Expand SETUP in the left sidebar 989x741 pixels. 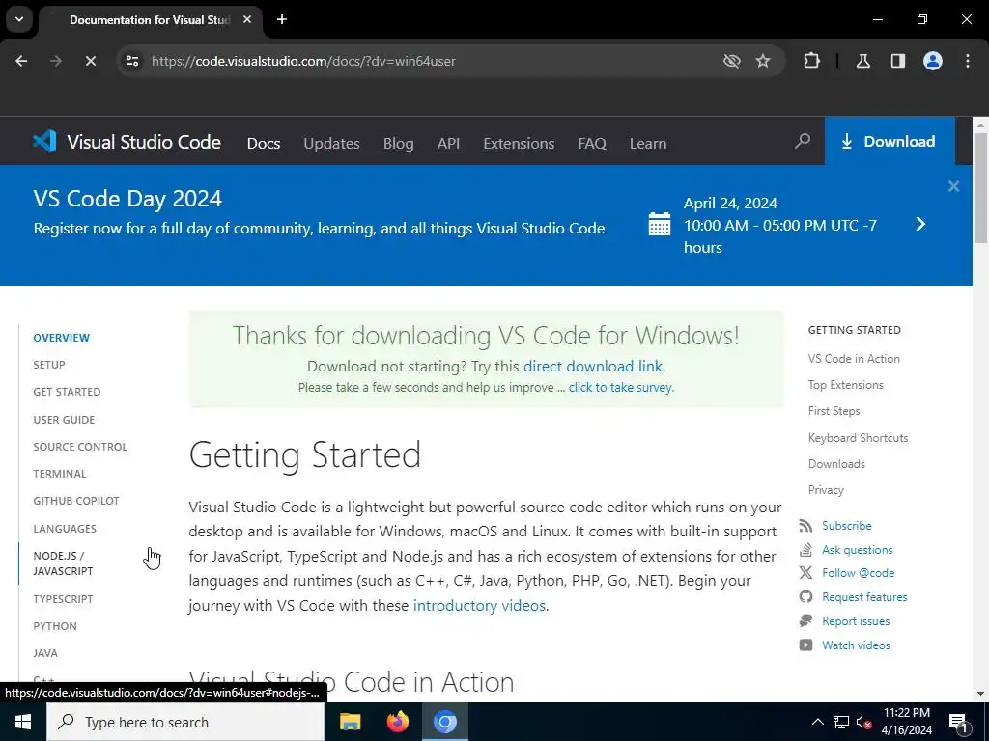coord(49,365)
